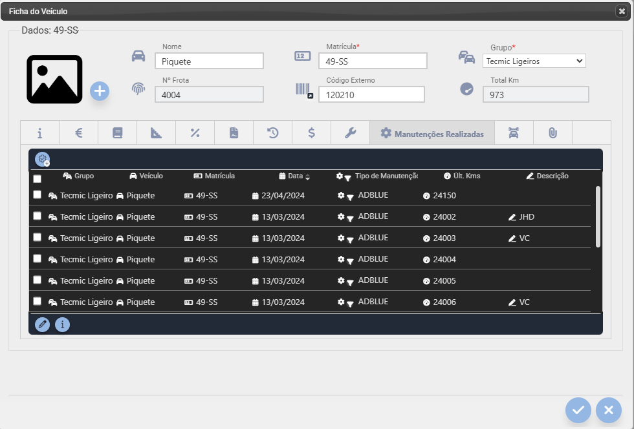The width and height of the screenshot is (634, 429).
Task: Click the Tipo de Manutenção filter header
Action: tap(377, 176)
